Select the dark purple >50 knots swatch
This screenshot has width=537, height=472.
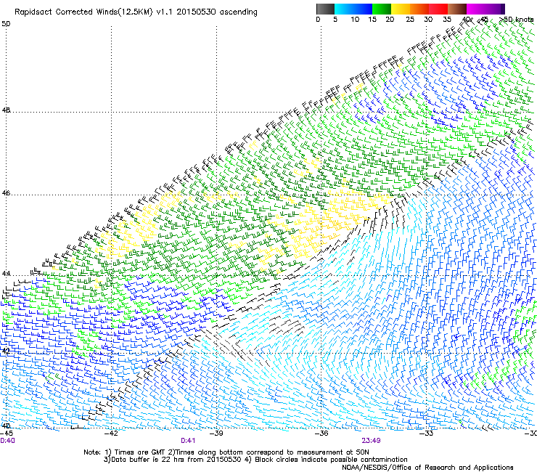[502, 9]
